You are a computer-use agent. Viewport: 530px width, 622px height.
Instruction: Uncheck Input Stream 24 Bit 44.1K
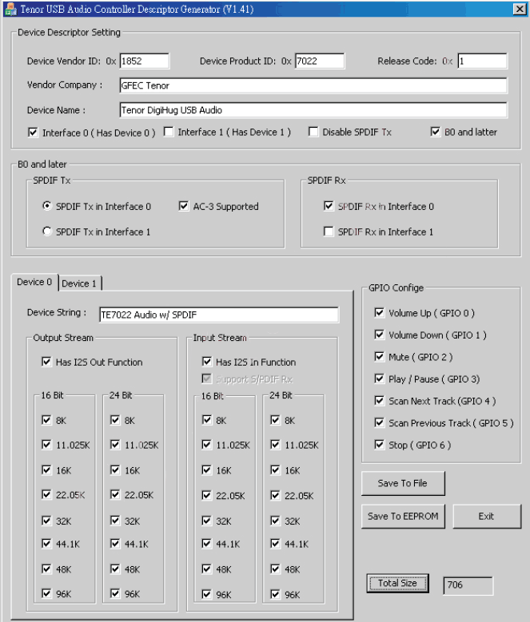coord(275,544)
